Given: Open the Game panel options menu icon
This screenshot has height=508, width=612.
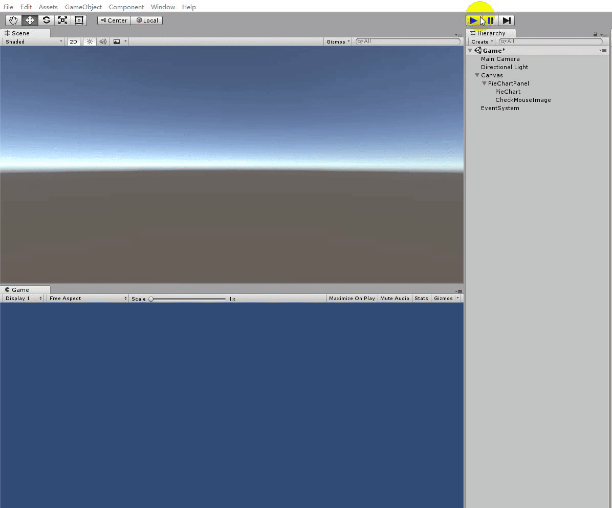Looking at the screenshot, I should click(x=458, y=291).
